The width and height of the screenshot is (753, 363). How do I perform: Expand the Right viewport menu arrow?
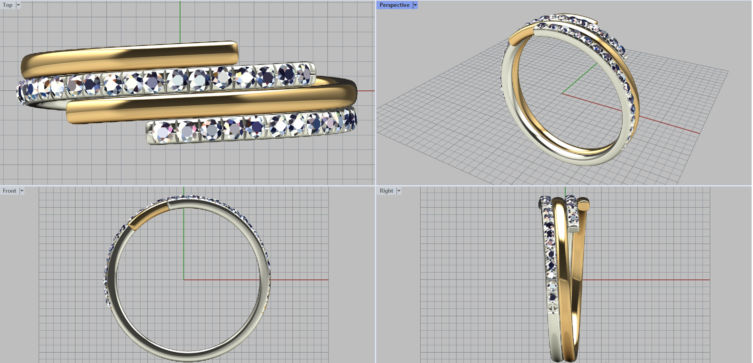[x=399, y=191]
